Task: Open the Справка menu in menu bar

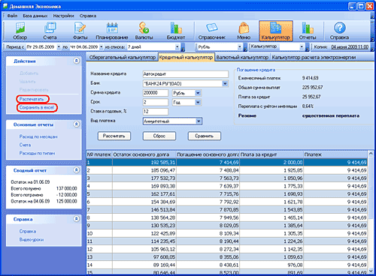Action: click(88, 16)
